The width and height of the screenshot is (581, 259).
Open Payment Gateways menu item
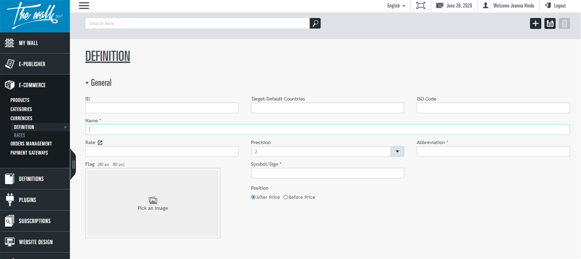tap(29, 153)
